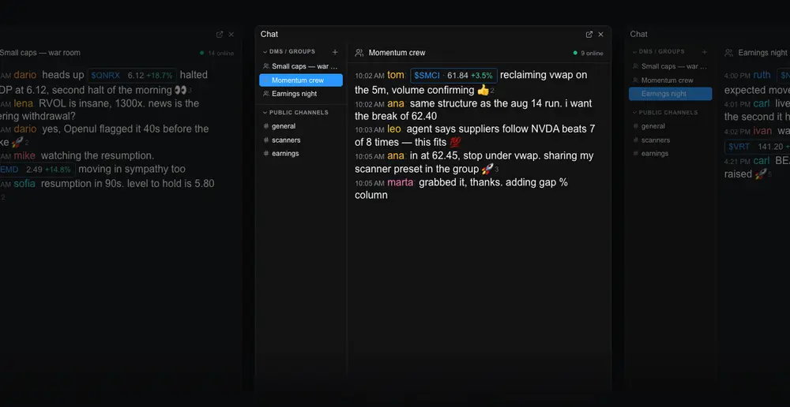This screenshot has height=407, width=790.
Task: Open Small caps — war group in center sidebar
Action: (301, 66)
